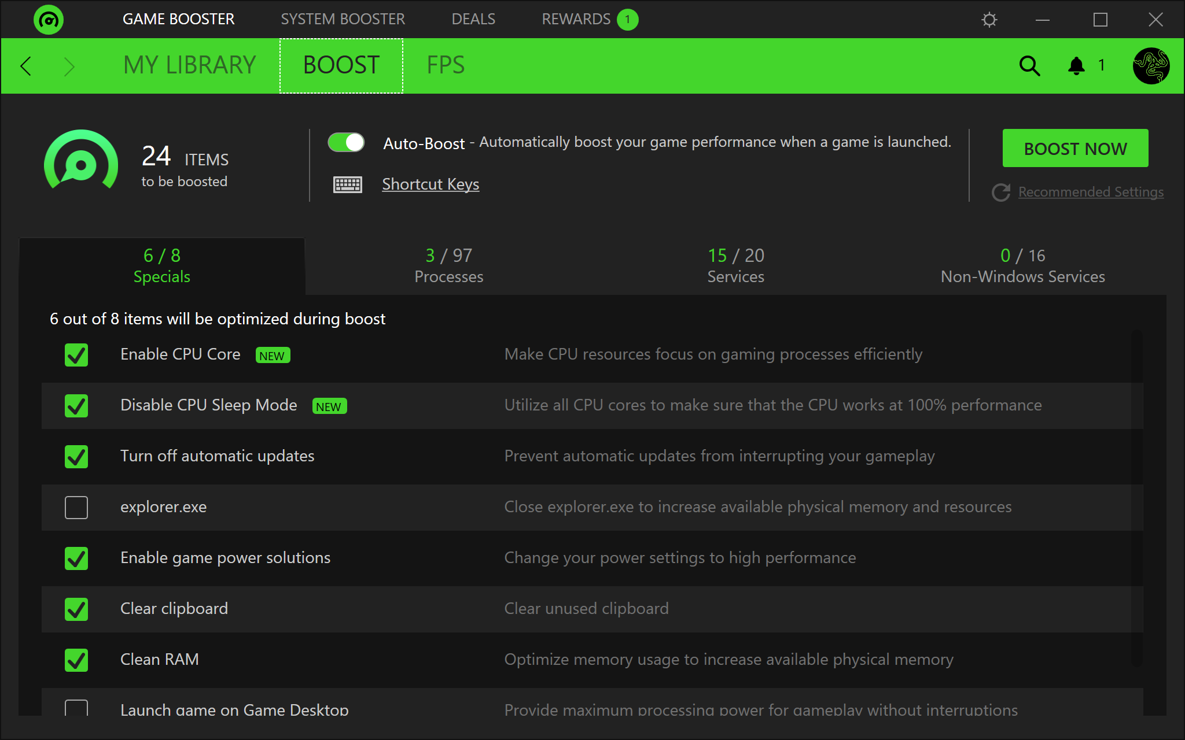Check the explorer.exe checkbox
This screenshot has height=740, width=1185.
76,508
